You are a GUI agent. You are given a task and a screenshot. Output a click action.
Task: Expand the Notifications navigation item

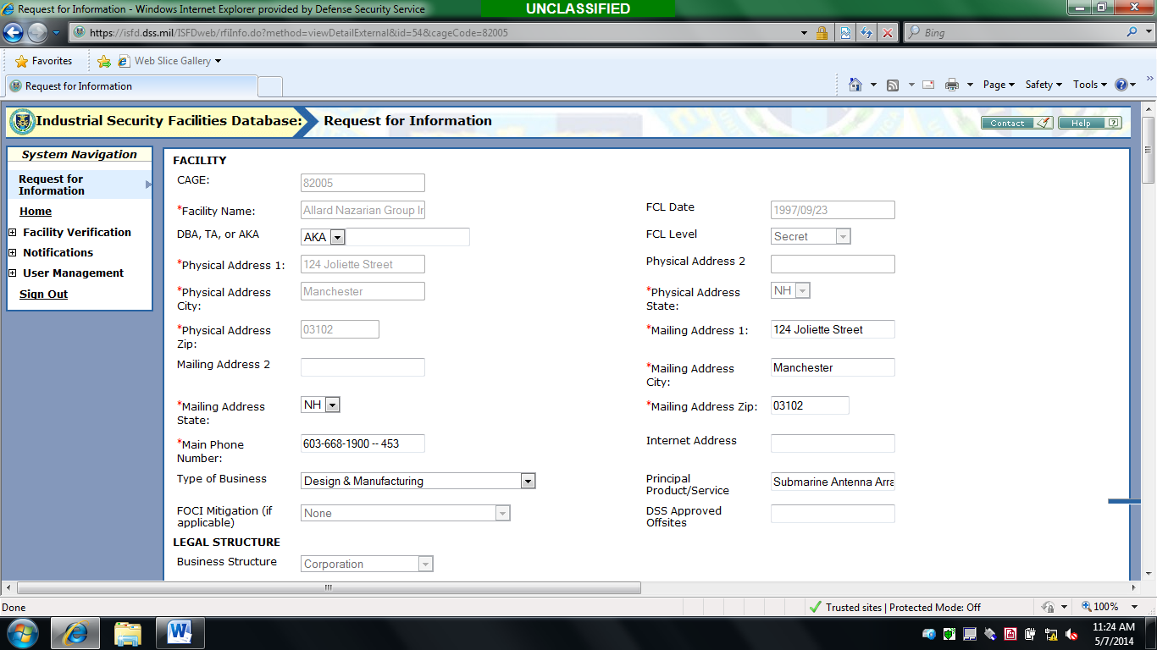pos(13,252)
